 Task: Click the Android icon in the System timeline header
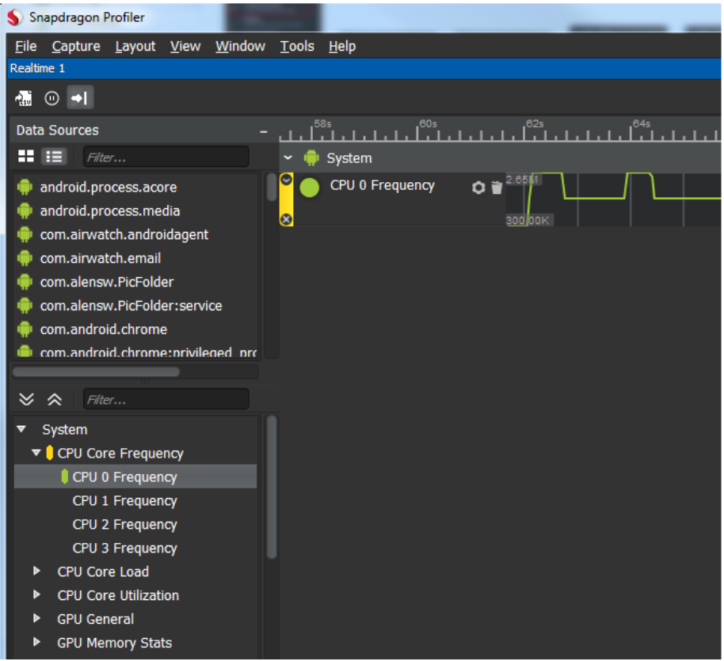click(311, 158)
